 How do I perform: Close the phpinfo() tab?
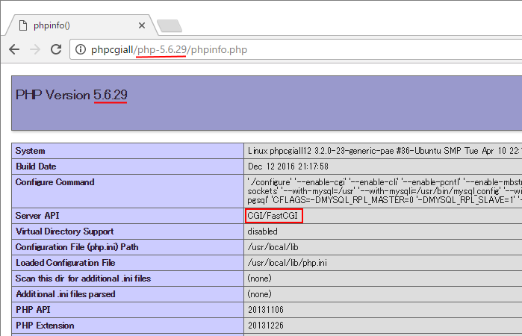point(142,25)
